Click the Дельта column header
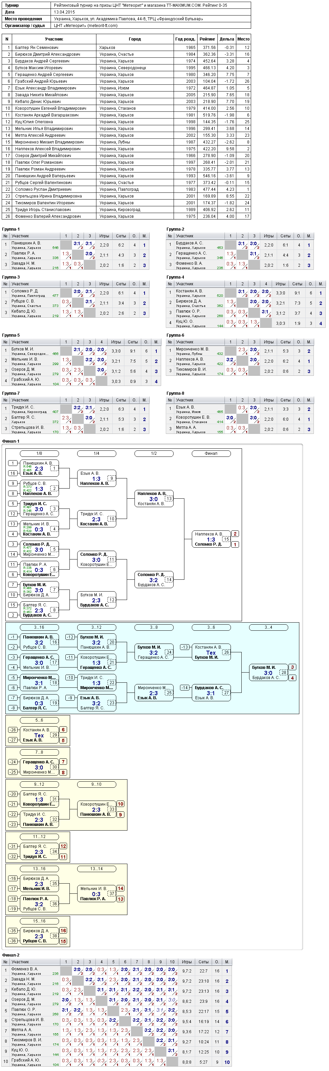The height and width of the screenshot is (1071, 329). pos(227,39)
